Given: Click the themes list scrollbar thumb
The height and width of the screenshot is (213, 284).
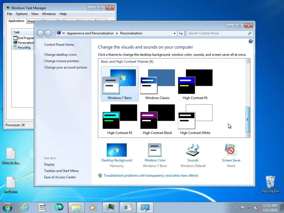Looking at the screenshot, I should 248,120.
